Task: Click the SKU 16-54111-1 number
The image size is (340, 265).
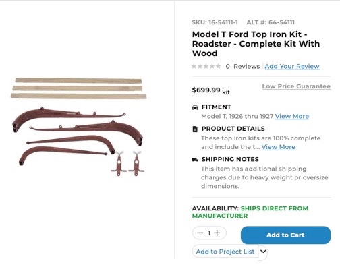Action: (x=223, y=22)
